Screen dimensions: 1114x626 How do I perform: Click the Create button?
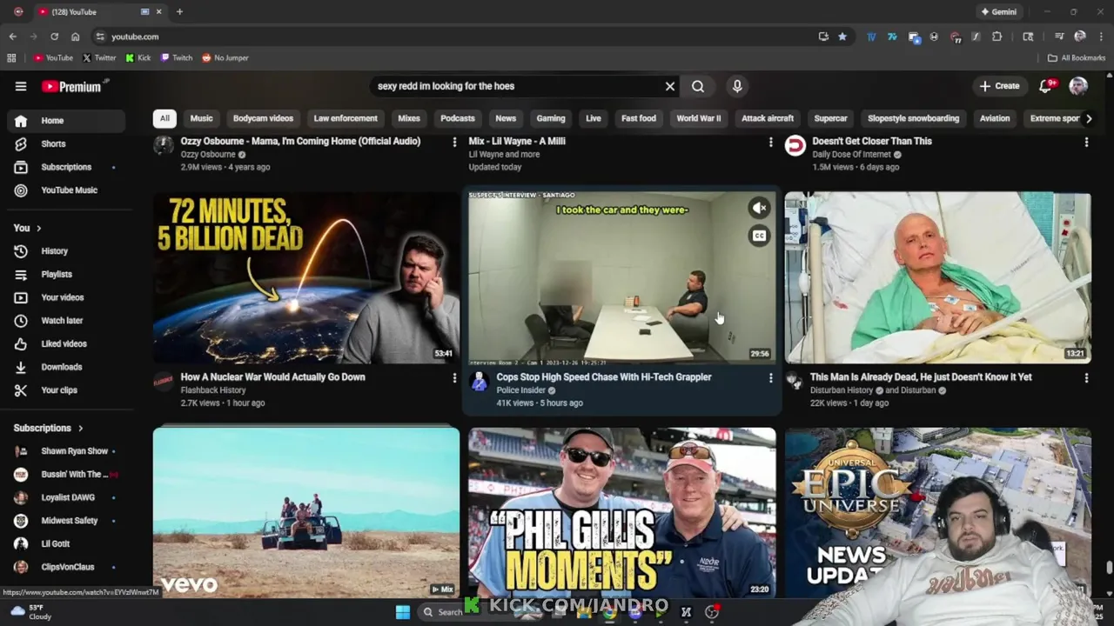(x=999, y=86)
